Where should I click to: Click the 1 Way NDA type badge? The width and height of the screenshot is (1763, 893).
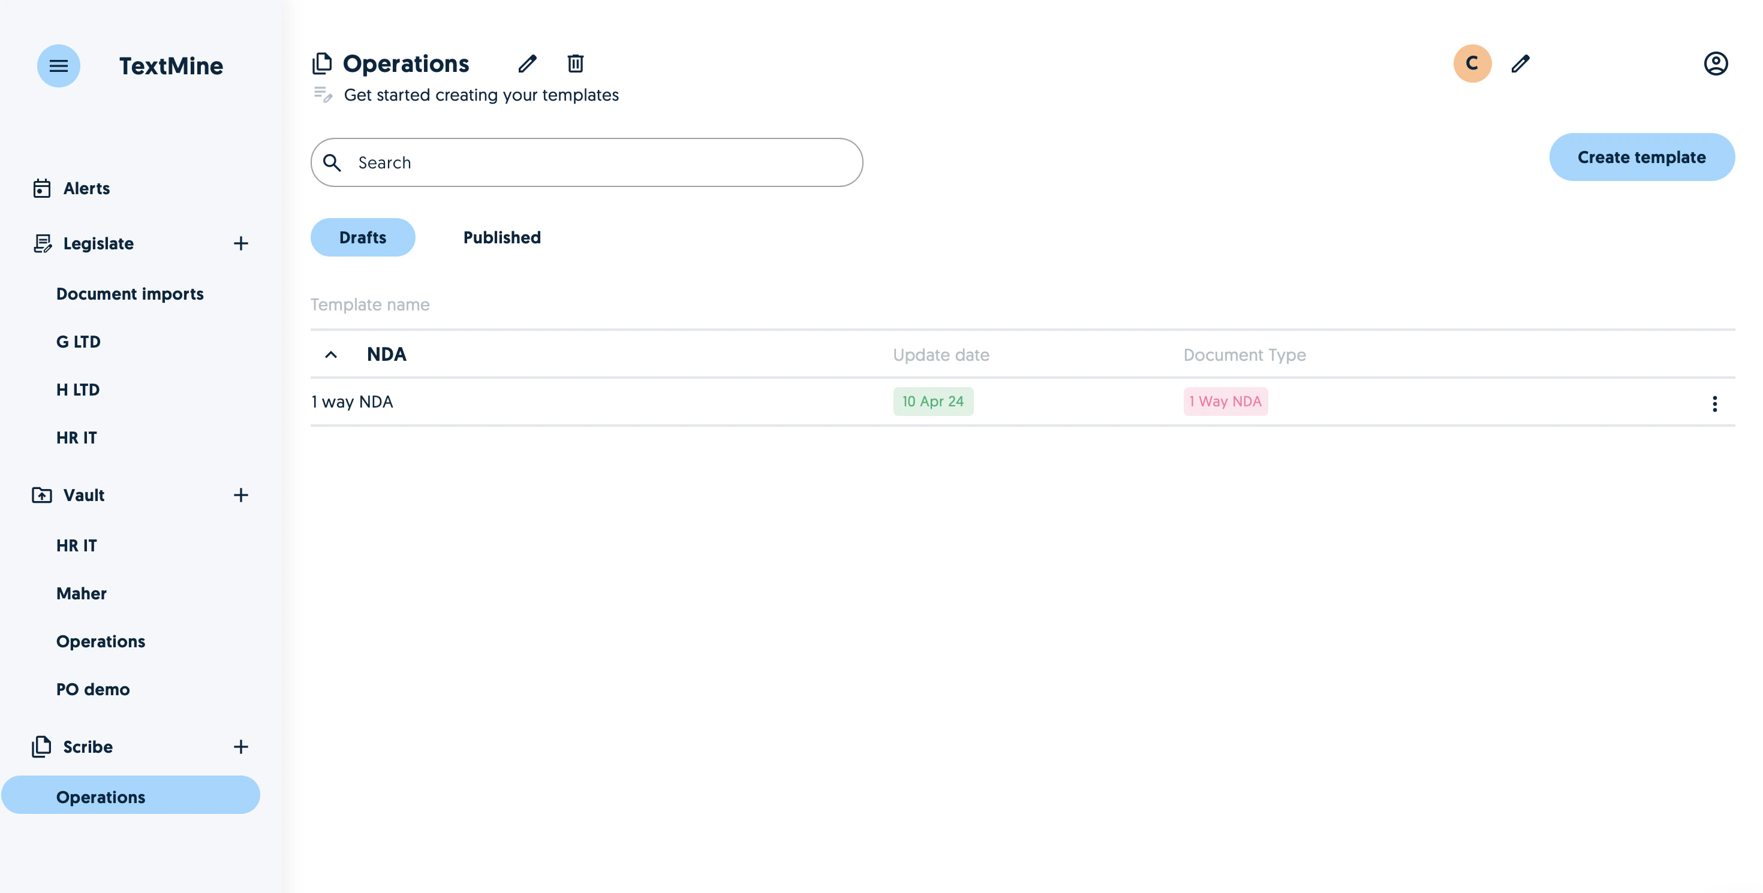pyautogui.click(x=1225, y=402)
